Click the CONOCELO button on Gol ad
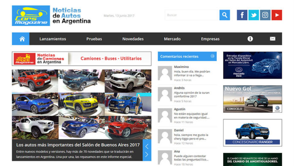 234,109
